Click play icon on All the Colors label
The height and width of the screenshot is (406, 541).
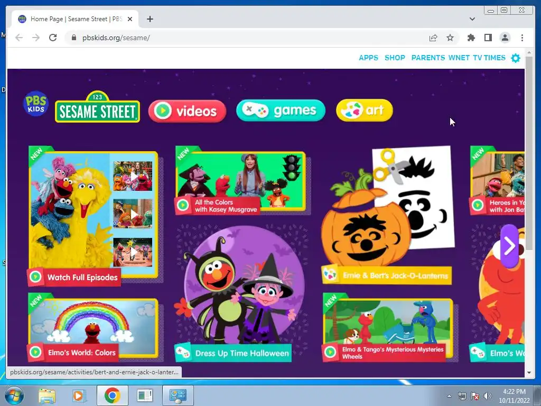coord(183,206)
